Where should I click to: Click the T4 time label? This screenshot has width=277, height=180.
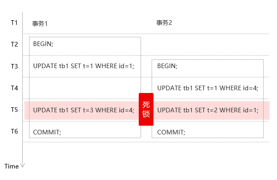click(14, 88)
